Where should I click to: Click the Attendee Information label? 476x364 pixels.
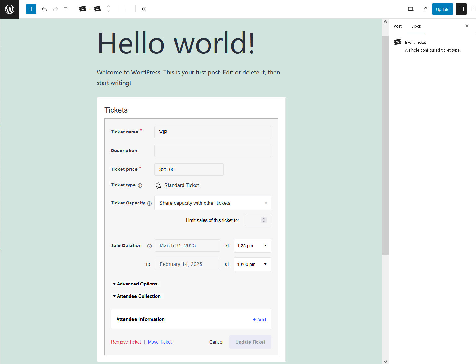click(x=140, y=319)
